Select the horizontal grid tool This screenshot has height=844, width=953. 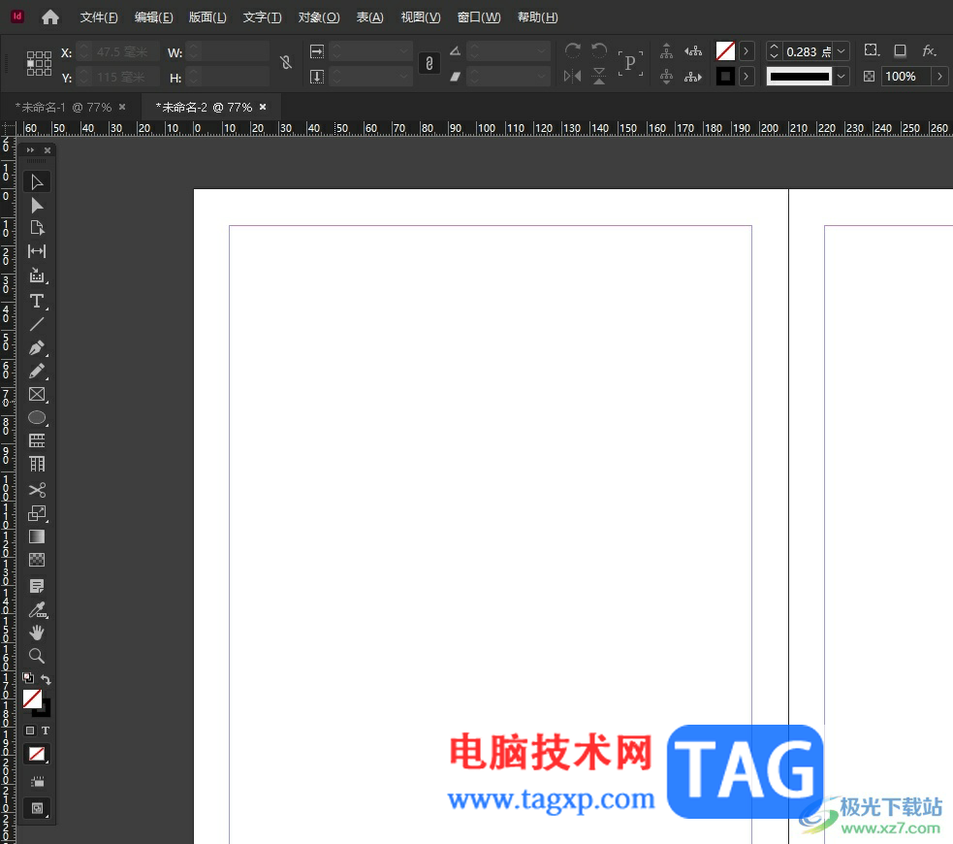pos(37,440)
